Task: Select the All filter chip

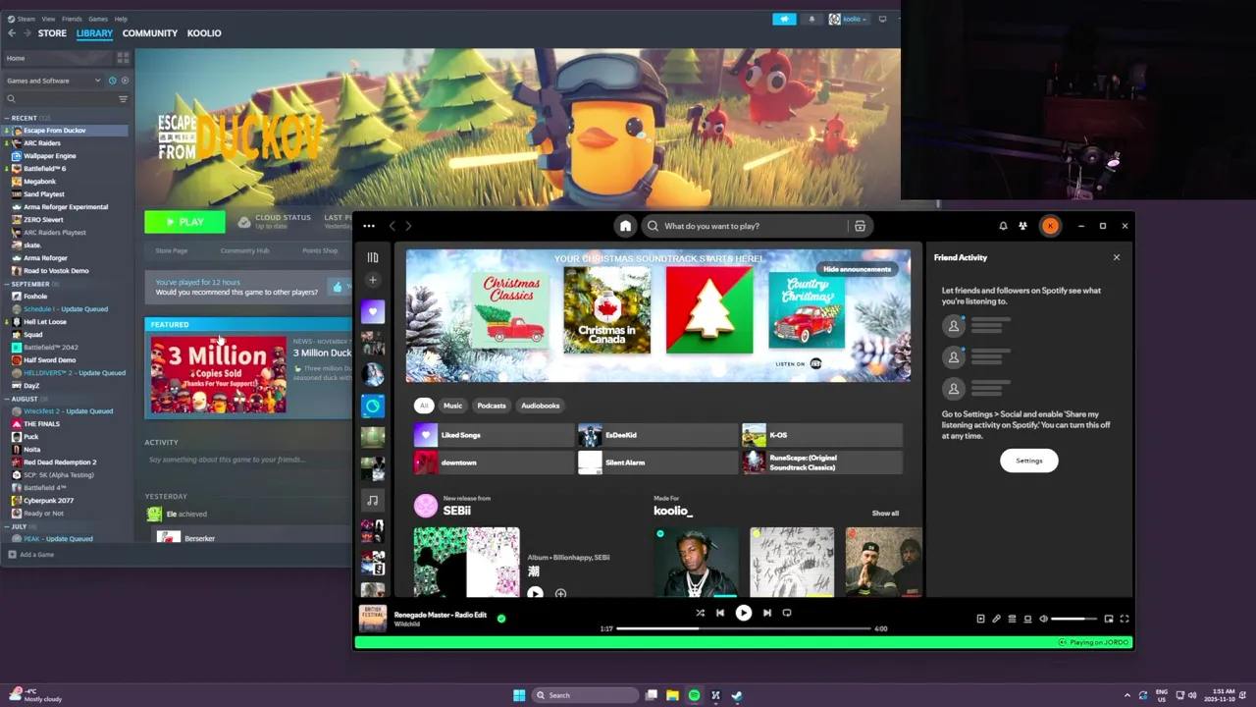Action: (x=424, y=406)
